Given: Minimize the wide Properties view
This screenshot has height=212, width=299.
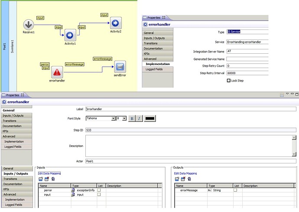Looking at the screenshot, I should coord(292,94).
